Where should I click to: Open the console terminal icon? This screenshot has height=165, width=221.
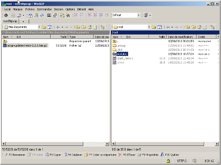tap(49, 15)
